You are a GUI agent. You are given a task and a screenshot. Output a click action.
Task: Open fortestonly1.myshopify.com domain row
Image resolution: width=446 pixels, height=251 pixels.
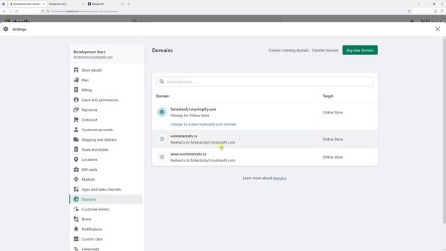pyautogui.click(x=265, y=116)
